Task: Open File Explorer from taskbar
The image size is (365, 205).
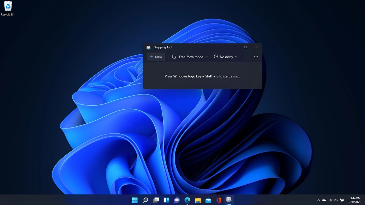Action: tap(198, 200)
